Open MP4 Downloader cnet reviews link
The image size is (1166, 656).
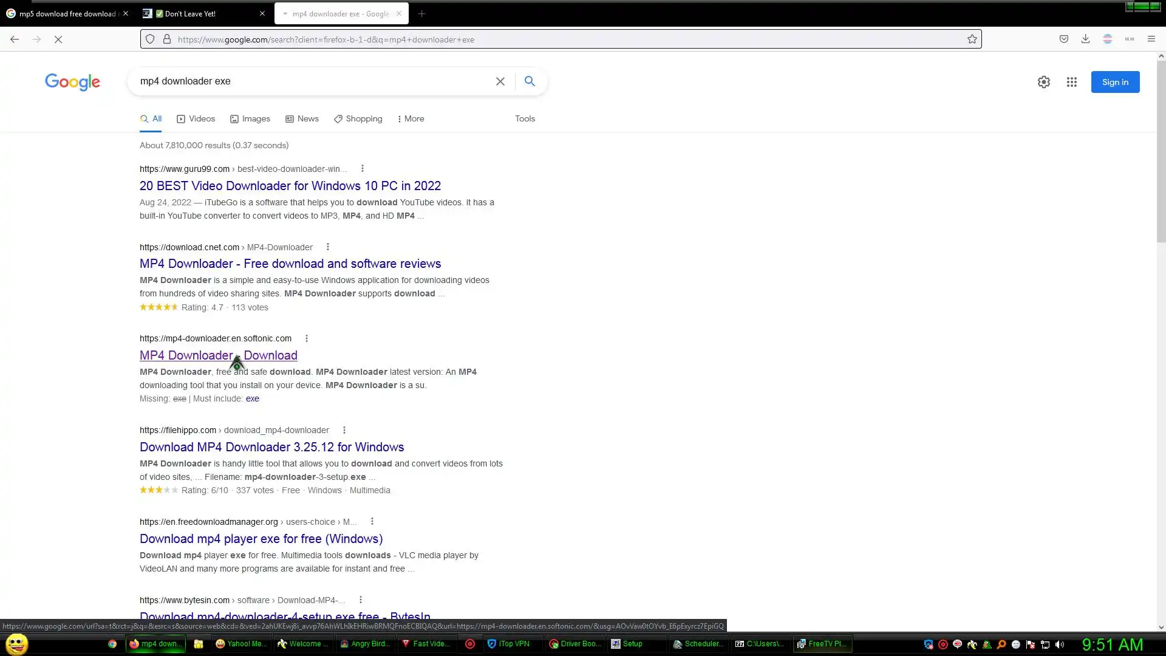[x=290, y=264]
